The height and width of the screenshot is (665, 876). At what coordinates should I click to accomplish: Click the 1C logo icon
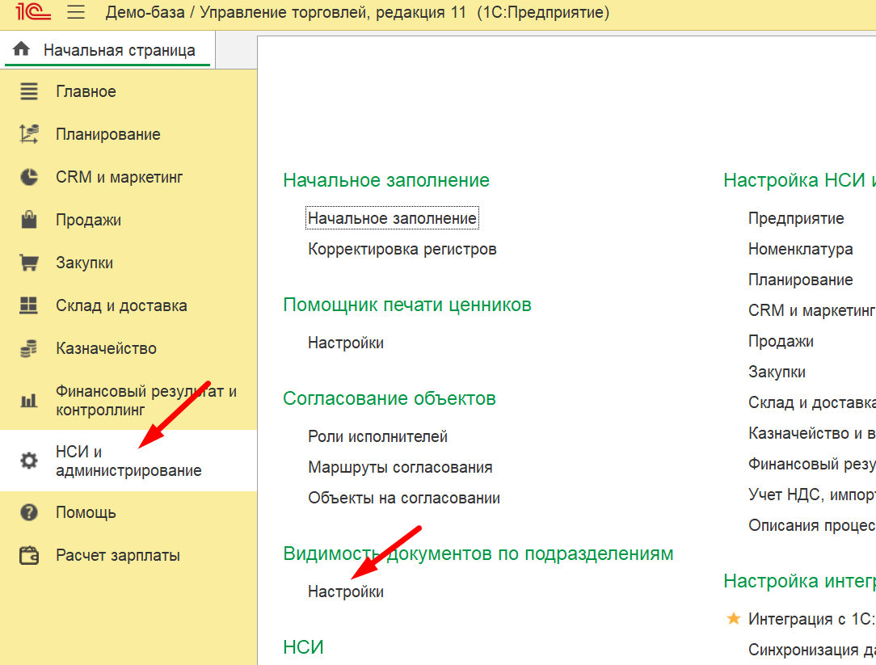click(x=32, y=12)
